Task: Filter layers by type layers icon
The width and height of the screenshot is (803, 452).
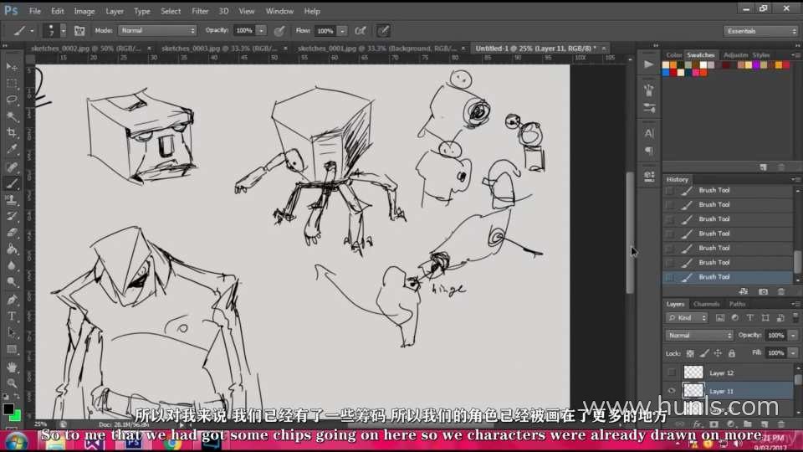Action: [x=749, y=318]
